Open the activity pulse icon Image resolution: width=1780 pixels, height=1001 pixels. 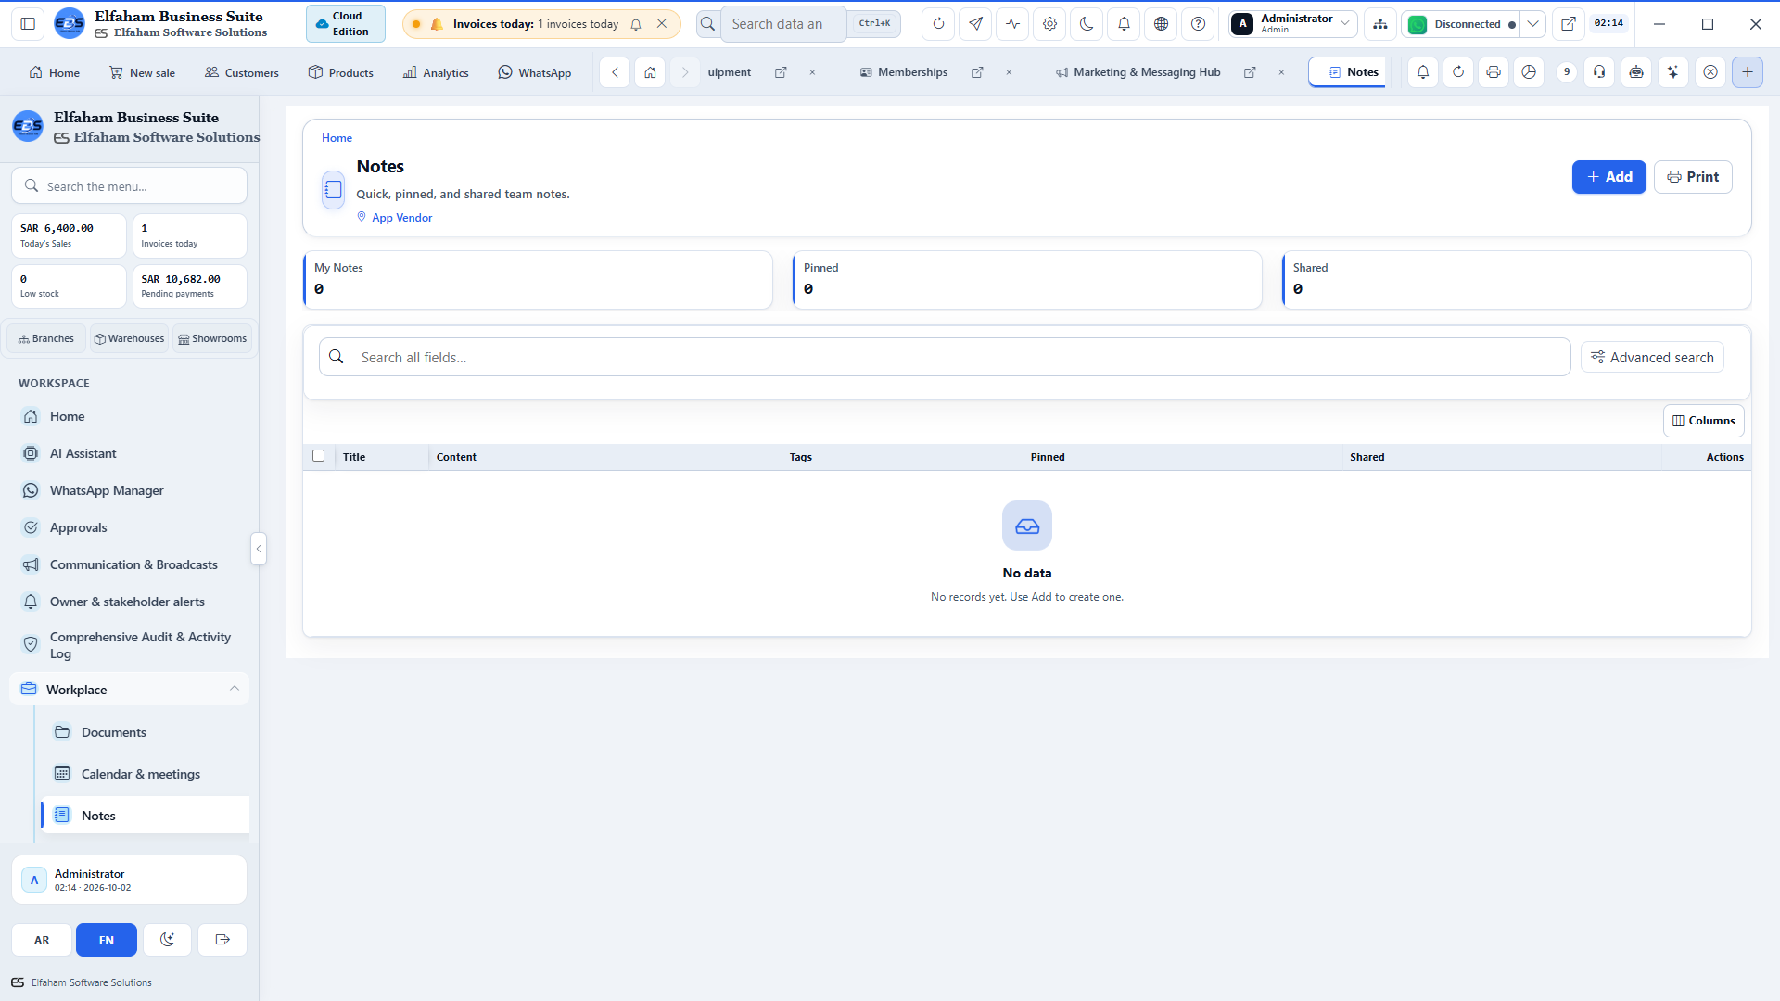[1012, 24]
